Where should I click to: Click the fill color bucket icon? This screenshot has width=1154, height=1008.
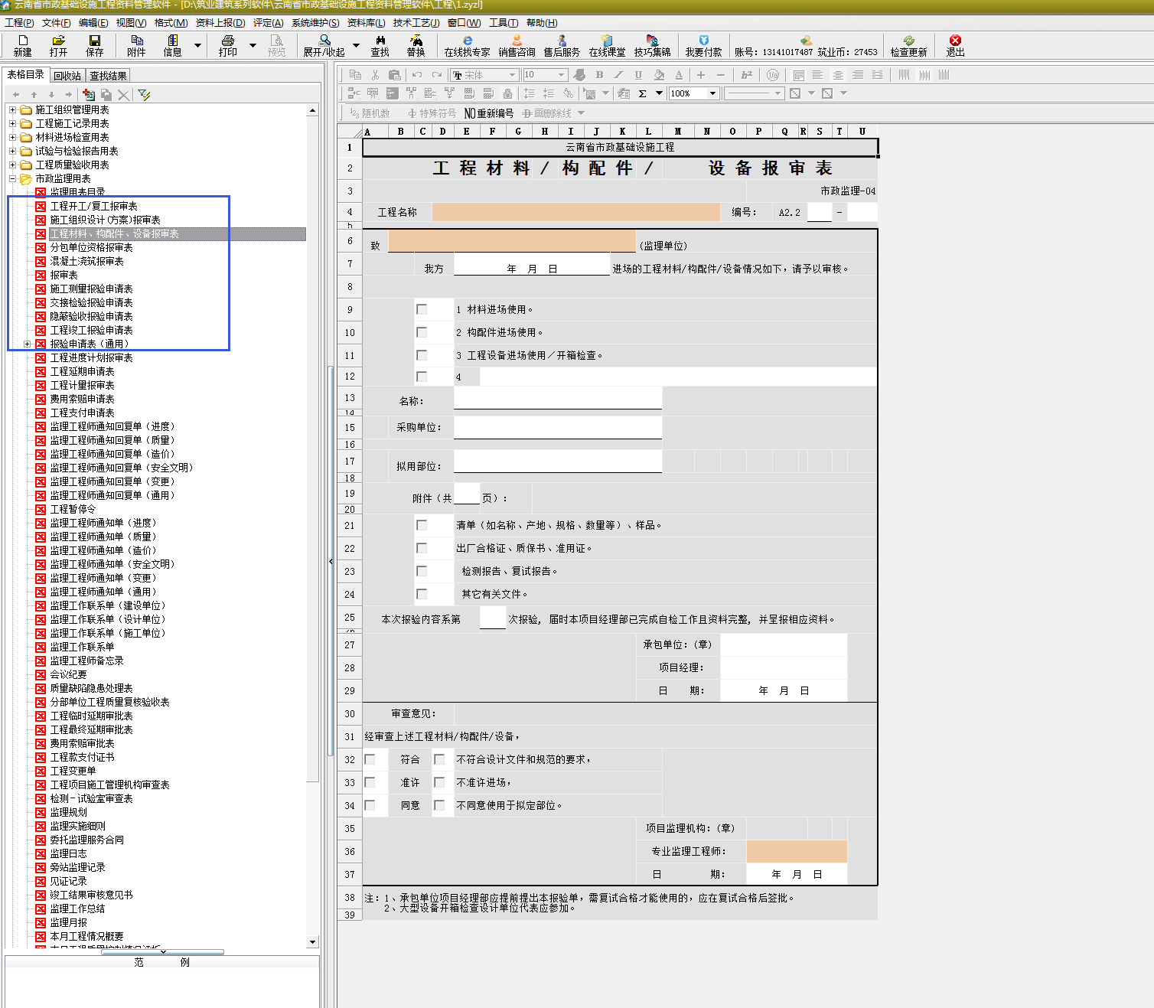[x=659, y=75]
